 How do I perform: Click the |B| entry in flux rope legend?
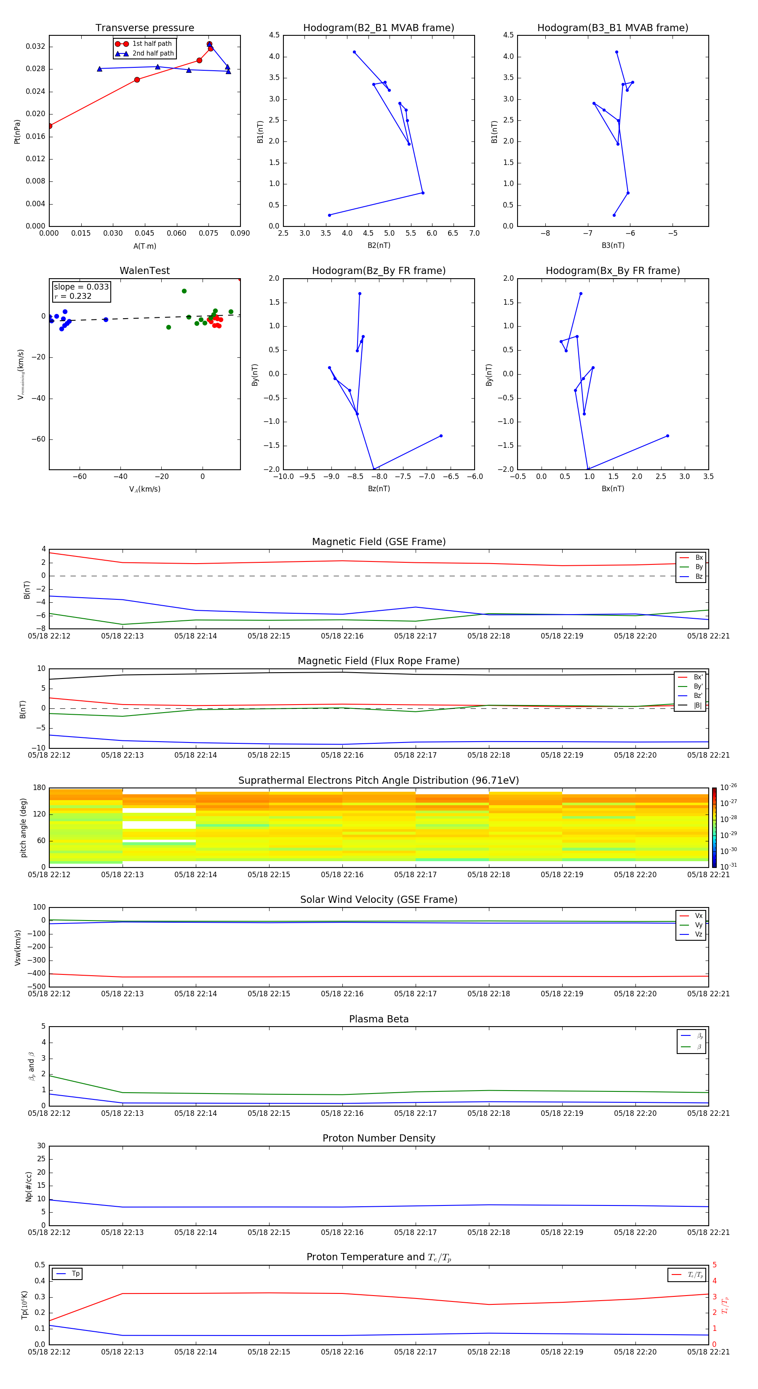tap(690, 705)
